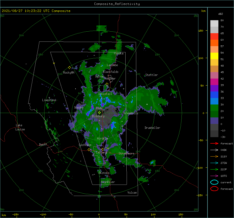Click the orange 111V arrow legend icon
Viewport: 234px width, 218px height.
[x=214, y=156]
